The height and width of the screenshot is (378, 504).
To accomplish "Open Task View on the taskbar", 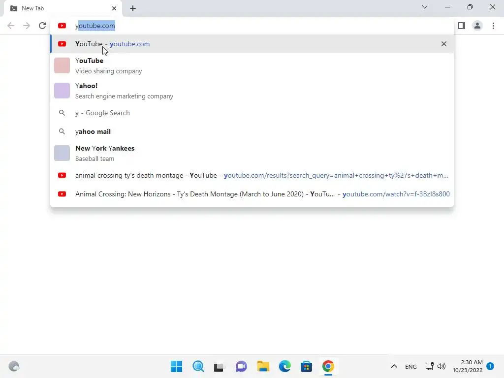I will 220,366.
